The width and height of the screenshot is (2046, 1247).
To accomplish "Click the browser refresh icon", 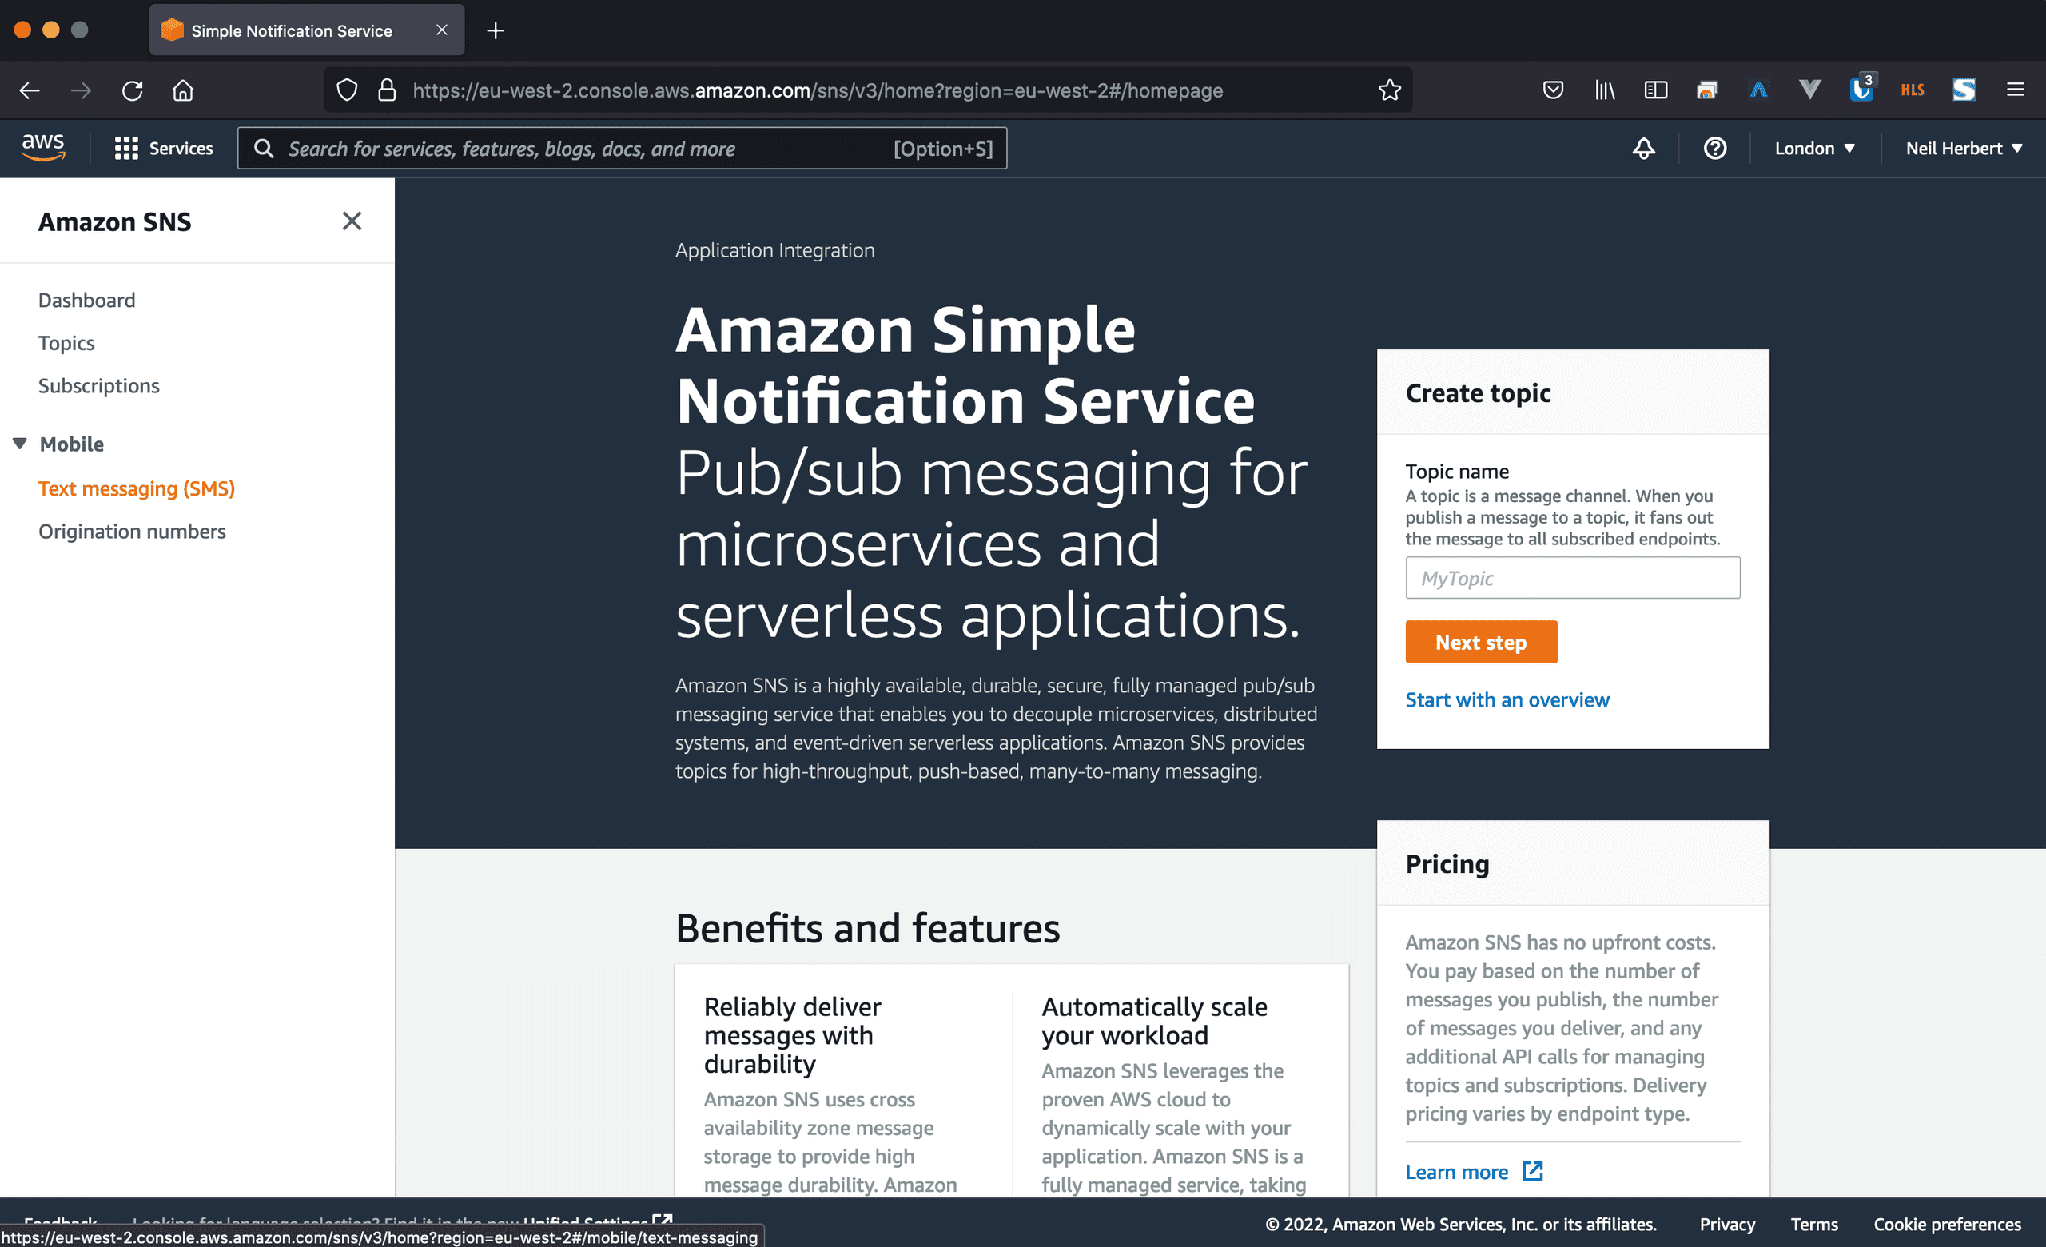I will tap(132, 90).
